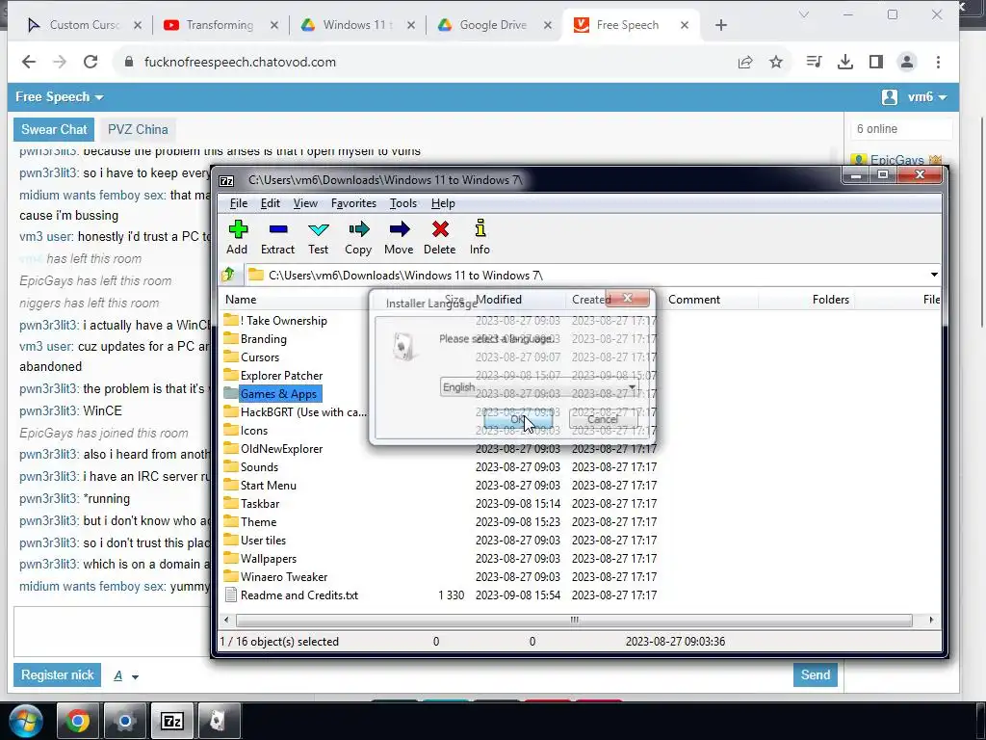Sort by the Folders column header
Screen dimensions: 986x740
(x=830, y=300)
